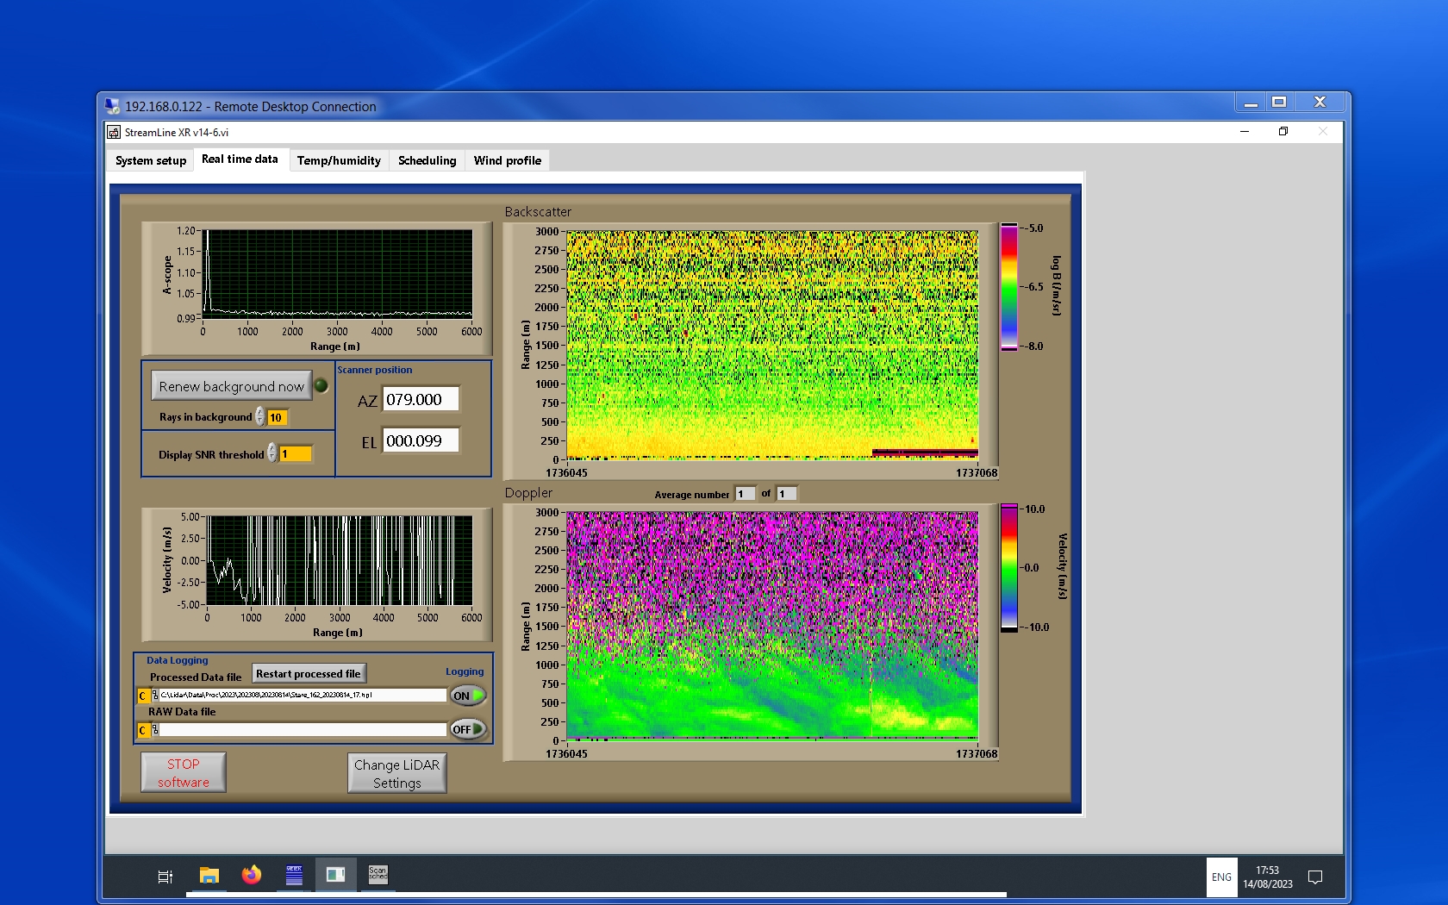This screenshot has height=905, width=1448.
Task: Open the ENG language selector
Action: point(1221,877)
